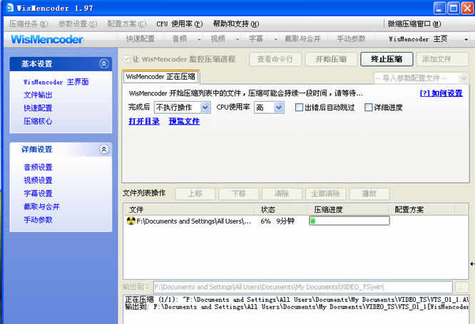This screenshot has height=324, width=475.
Task: Select the WisMencoder 正在压缩 tab
Action: (160, 76)
